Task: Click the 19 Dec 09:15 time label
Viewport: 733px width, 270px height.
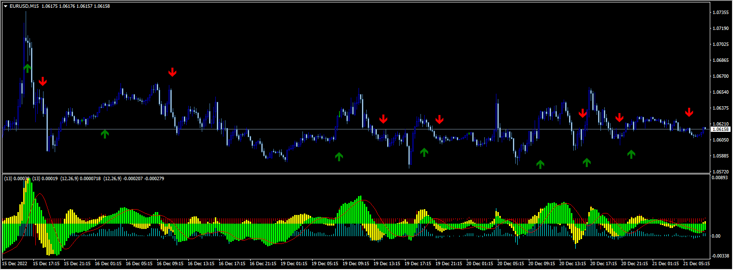Action: tap(356, 264)
